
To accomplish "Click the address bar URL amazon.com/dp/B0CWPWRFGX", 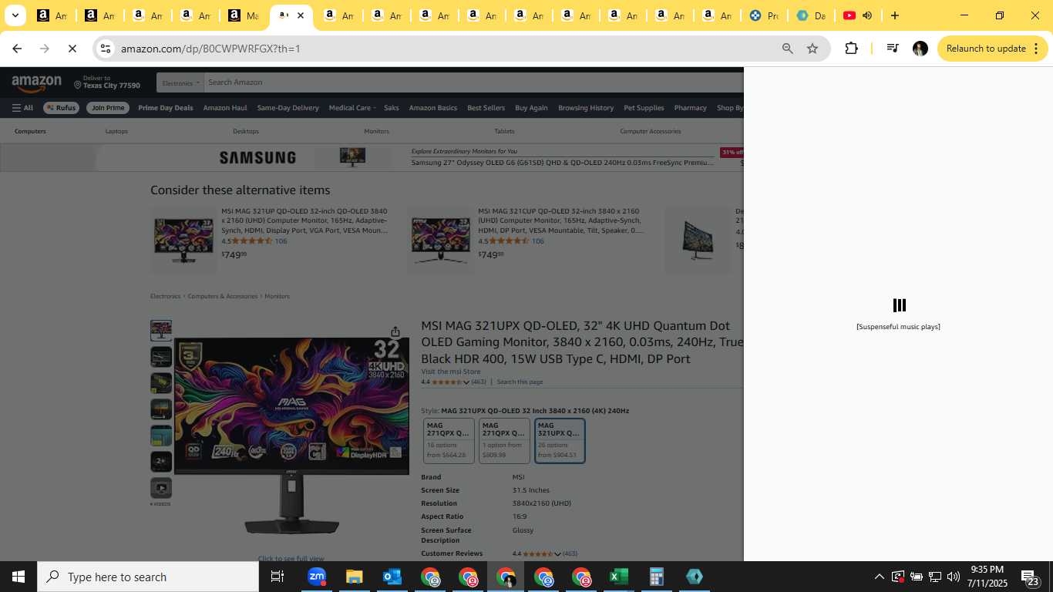I will [x=210, y=49].
